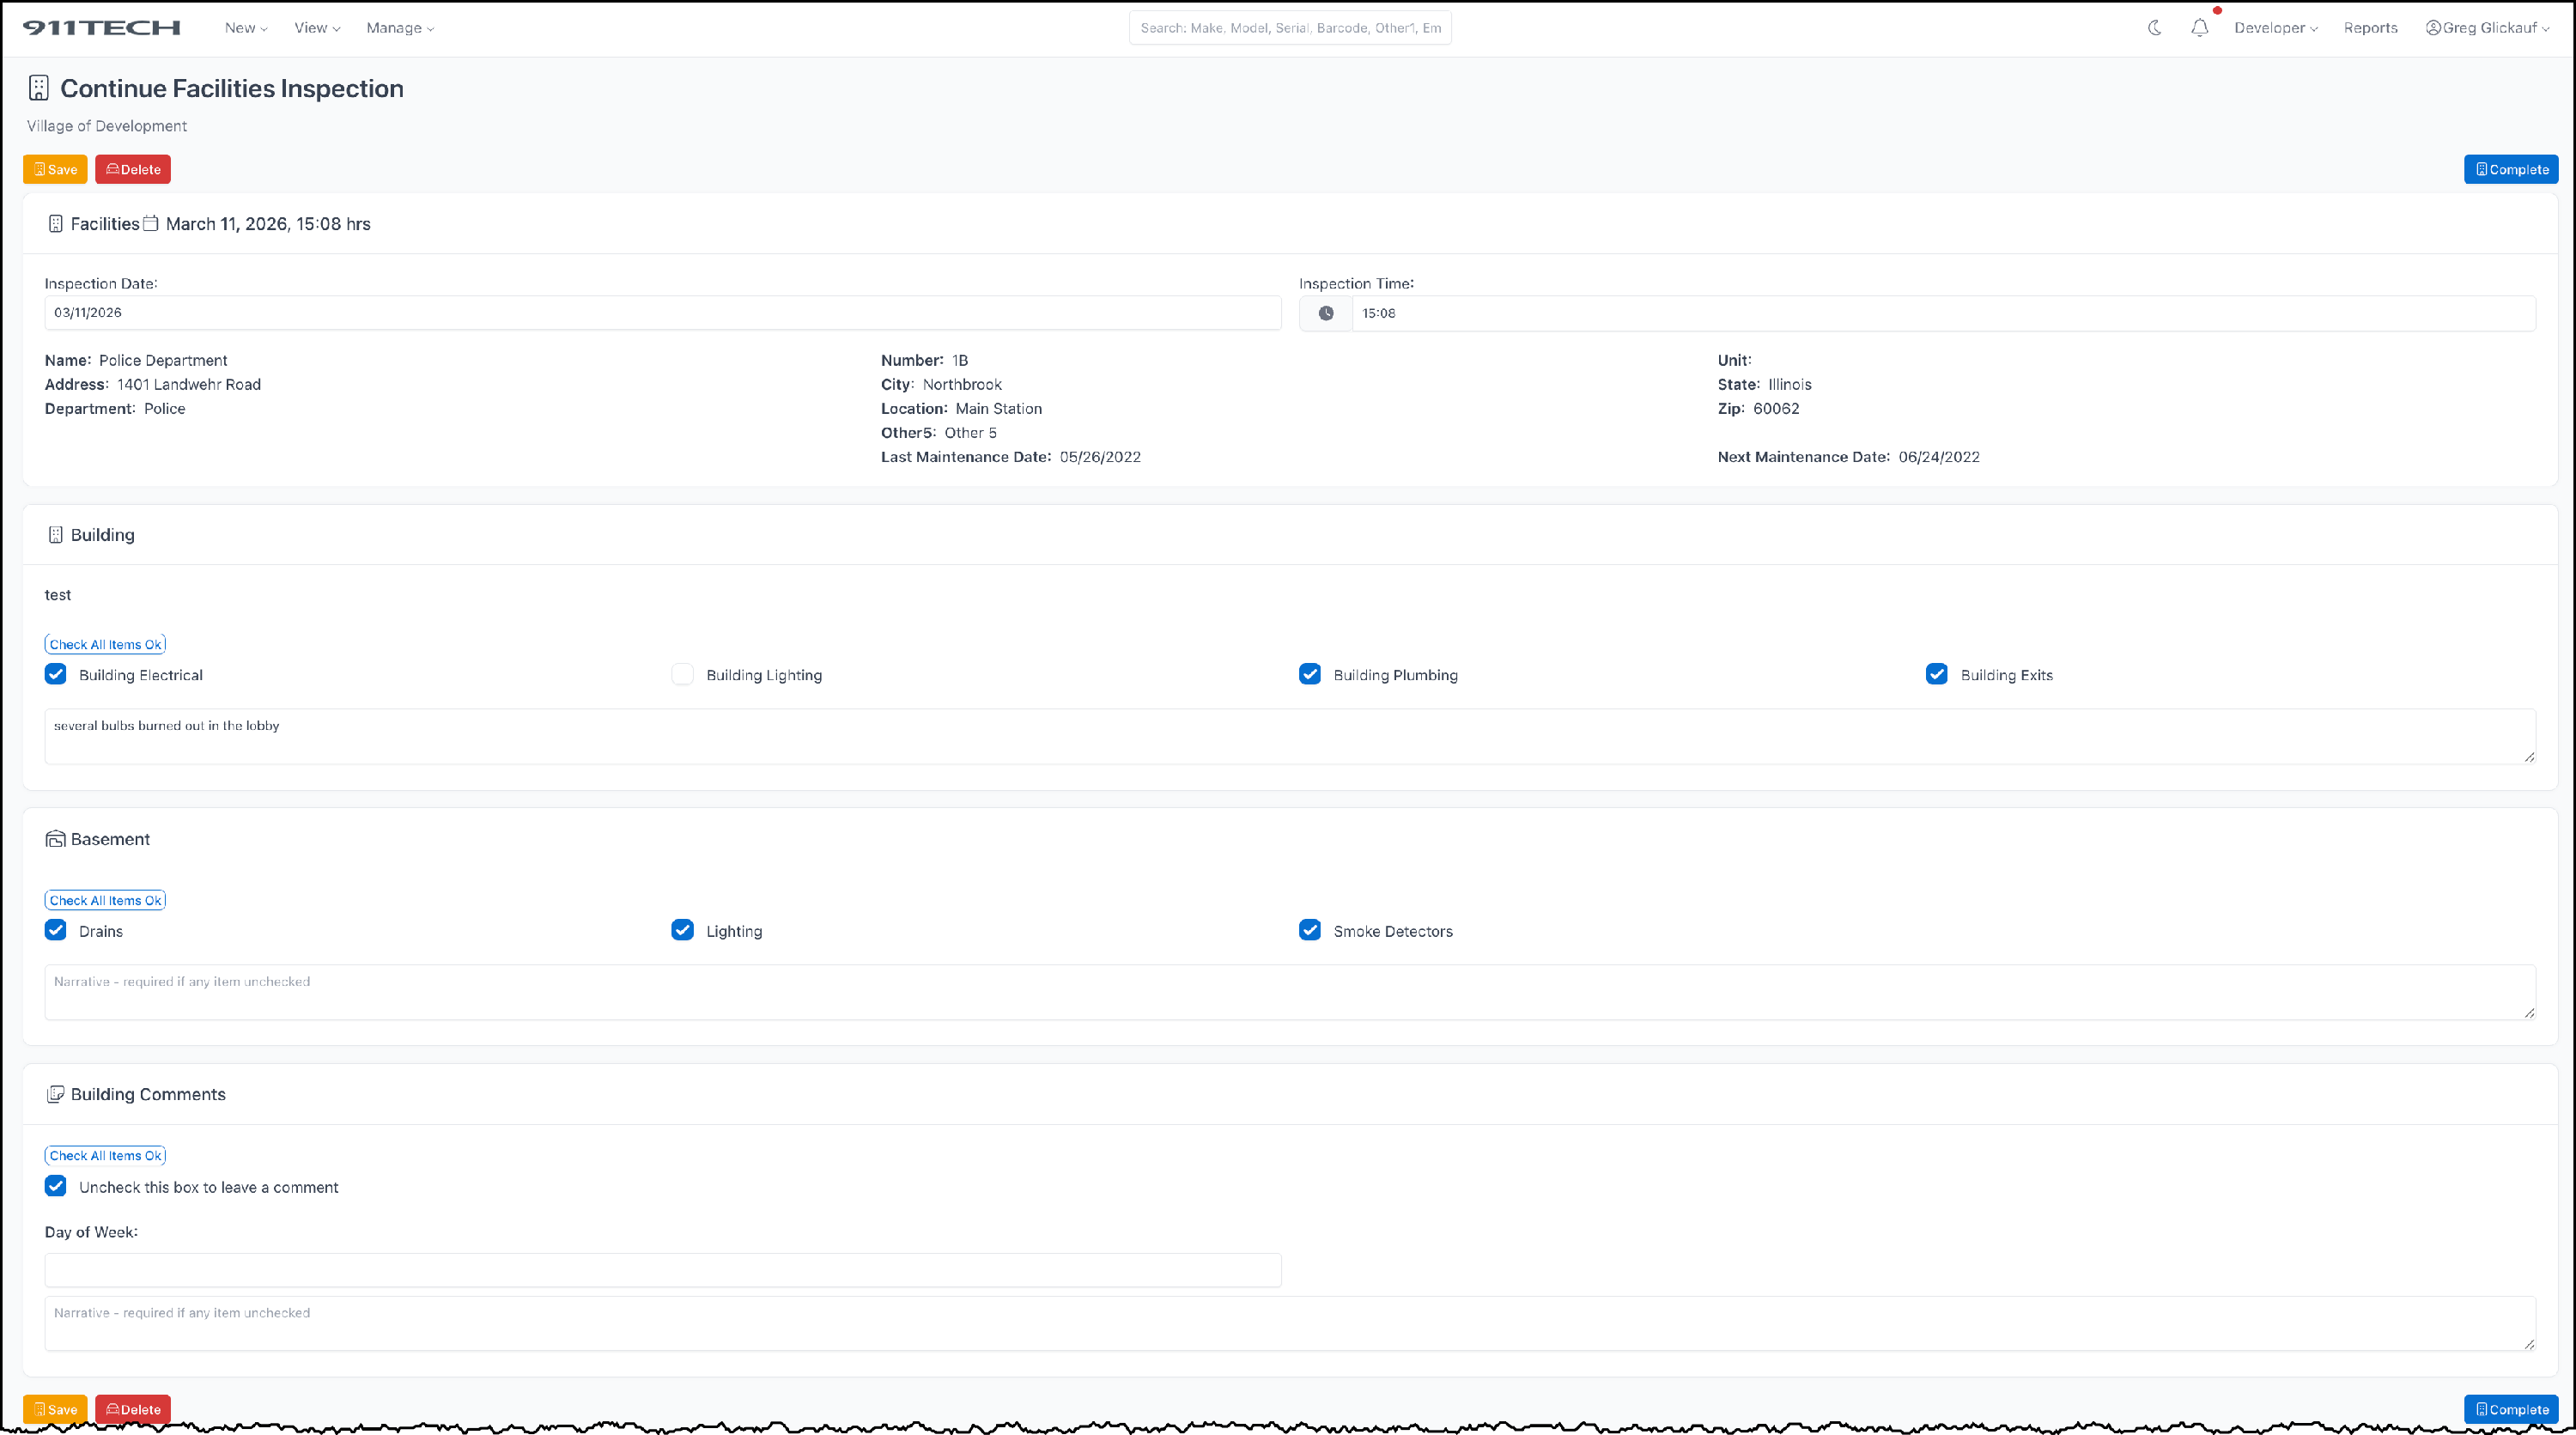Click the Basement section icon
This screenshot has height=1435, width=2576.
pyautogui.click(x=55, y=839)
